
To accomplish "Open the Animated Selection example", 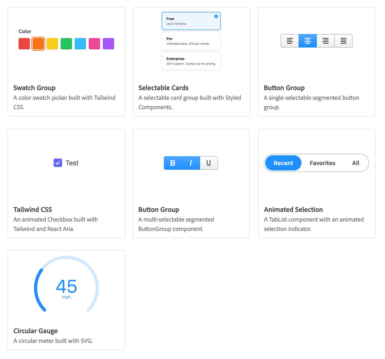I will point(317,184).
